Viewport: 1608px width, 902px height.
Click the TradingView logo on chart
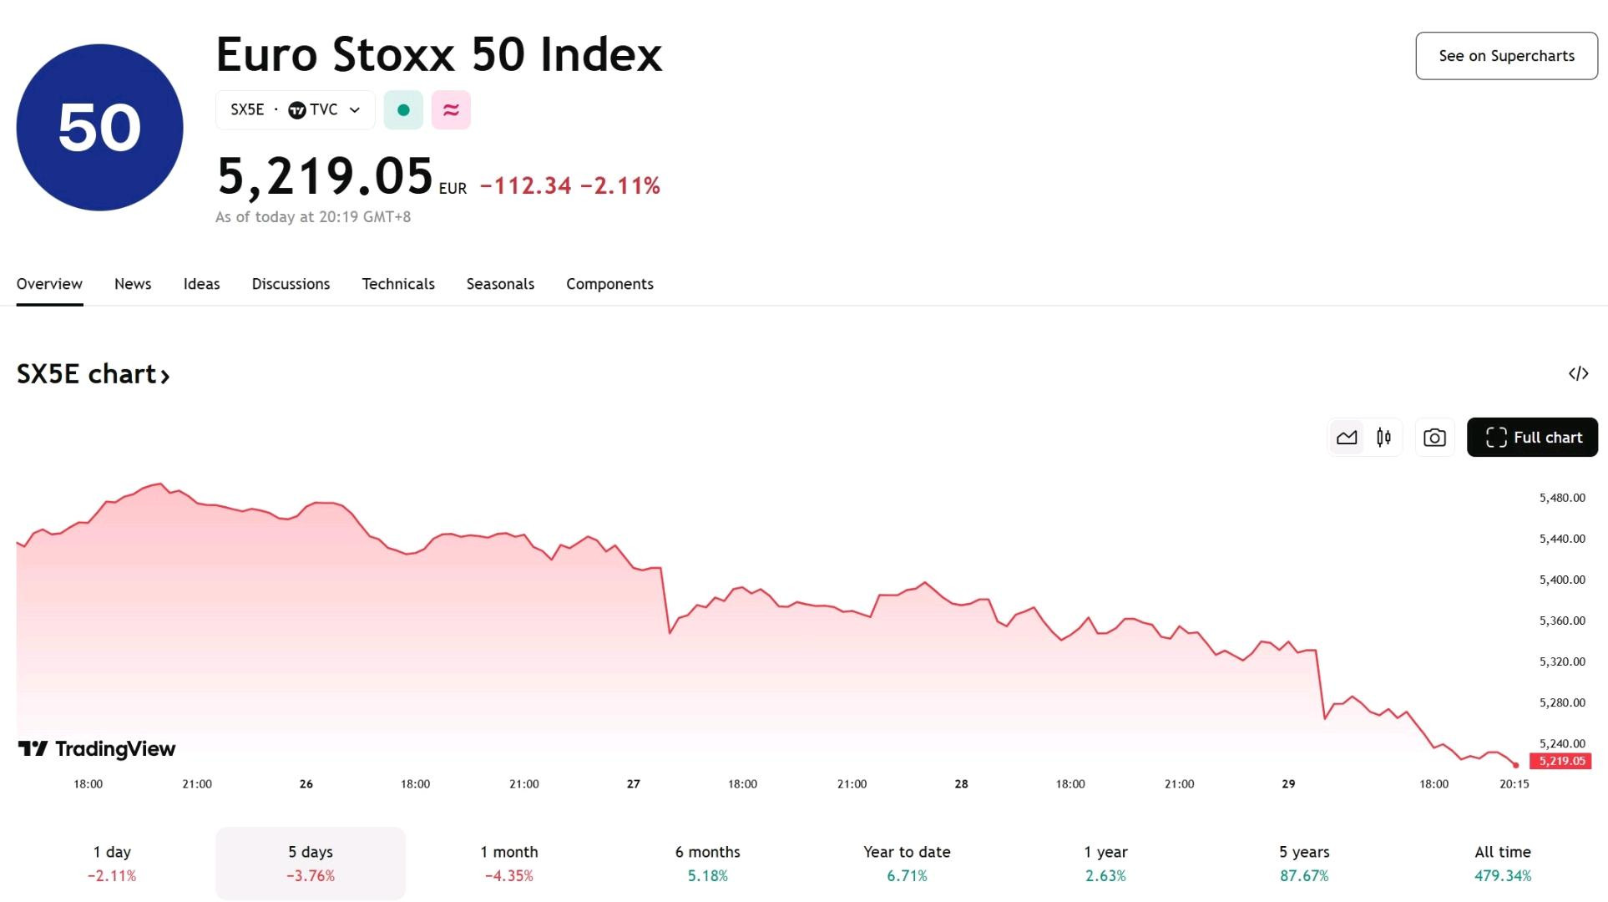click(x=97, y=749)
